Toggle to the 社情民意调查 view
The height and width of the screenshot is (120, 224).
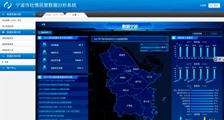[197, 33]
